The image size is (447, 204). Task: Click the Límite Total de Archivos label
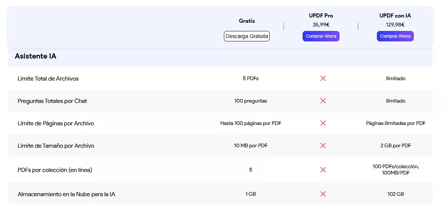48,79
